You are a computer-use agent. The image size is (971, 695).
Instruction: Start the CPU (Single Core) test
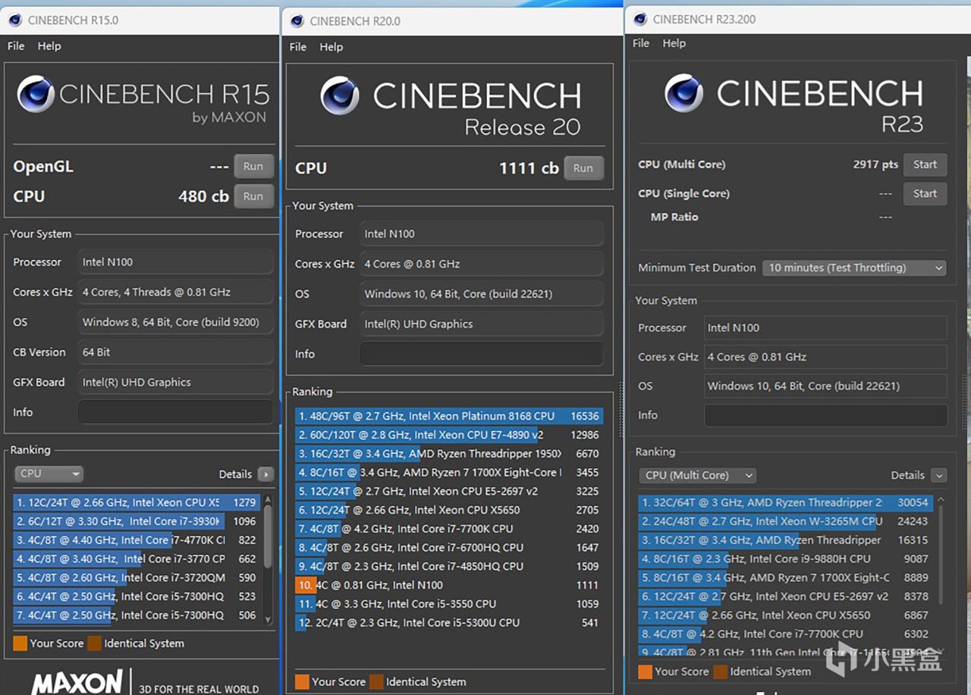pyautogui.click(x=925, y=194)
